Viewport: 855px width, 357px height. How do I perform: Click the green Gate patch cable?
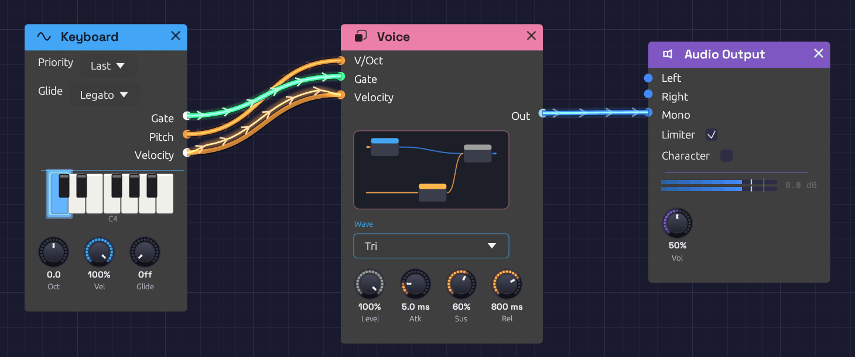pyautogui.click(x=264, y=96)
